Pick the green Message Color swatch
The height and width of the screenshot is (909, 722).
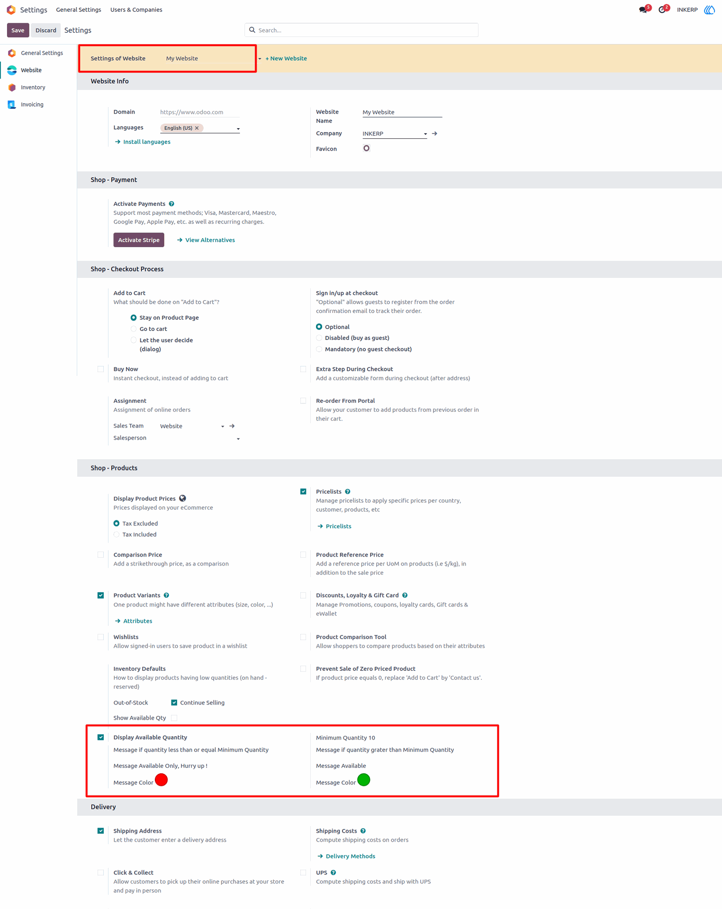point(364,780)
